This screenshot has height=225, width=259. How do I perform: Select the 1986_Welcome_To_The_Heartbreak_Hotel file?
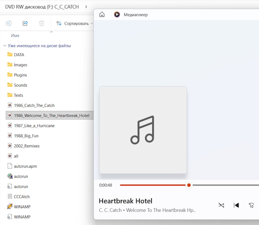tap(50, 115)
